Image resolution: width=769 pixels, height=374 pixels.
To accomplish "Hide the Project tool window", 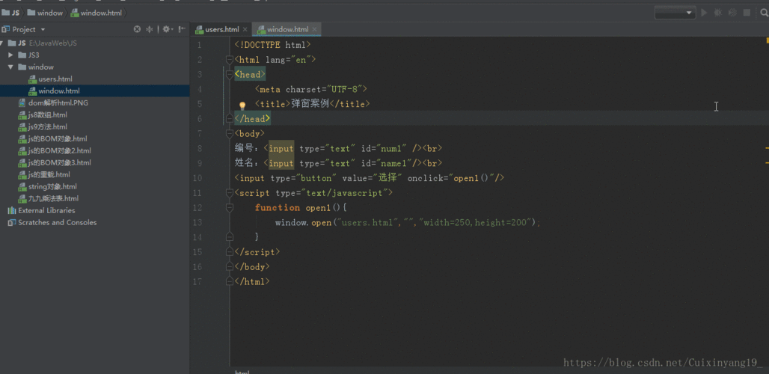I will pyautogui.click(x=182, y=29).
